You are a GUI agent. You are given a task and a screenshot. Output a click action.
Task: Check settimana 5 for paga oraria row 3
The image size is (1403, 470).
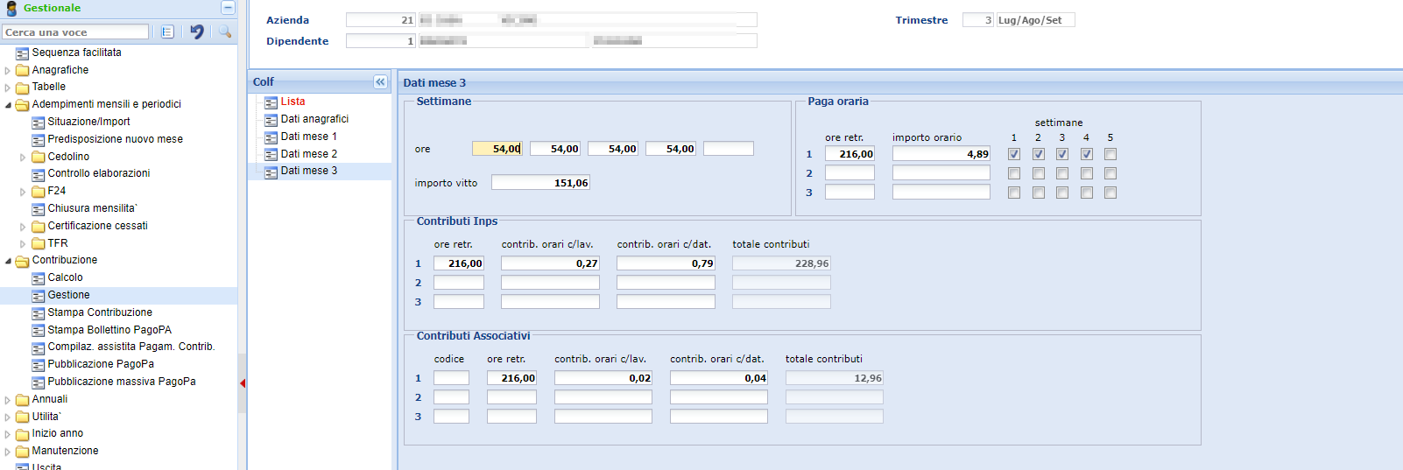(x=1110, y=193)
